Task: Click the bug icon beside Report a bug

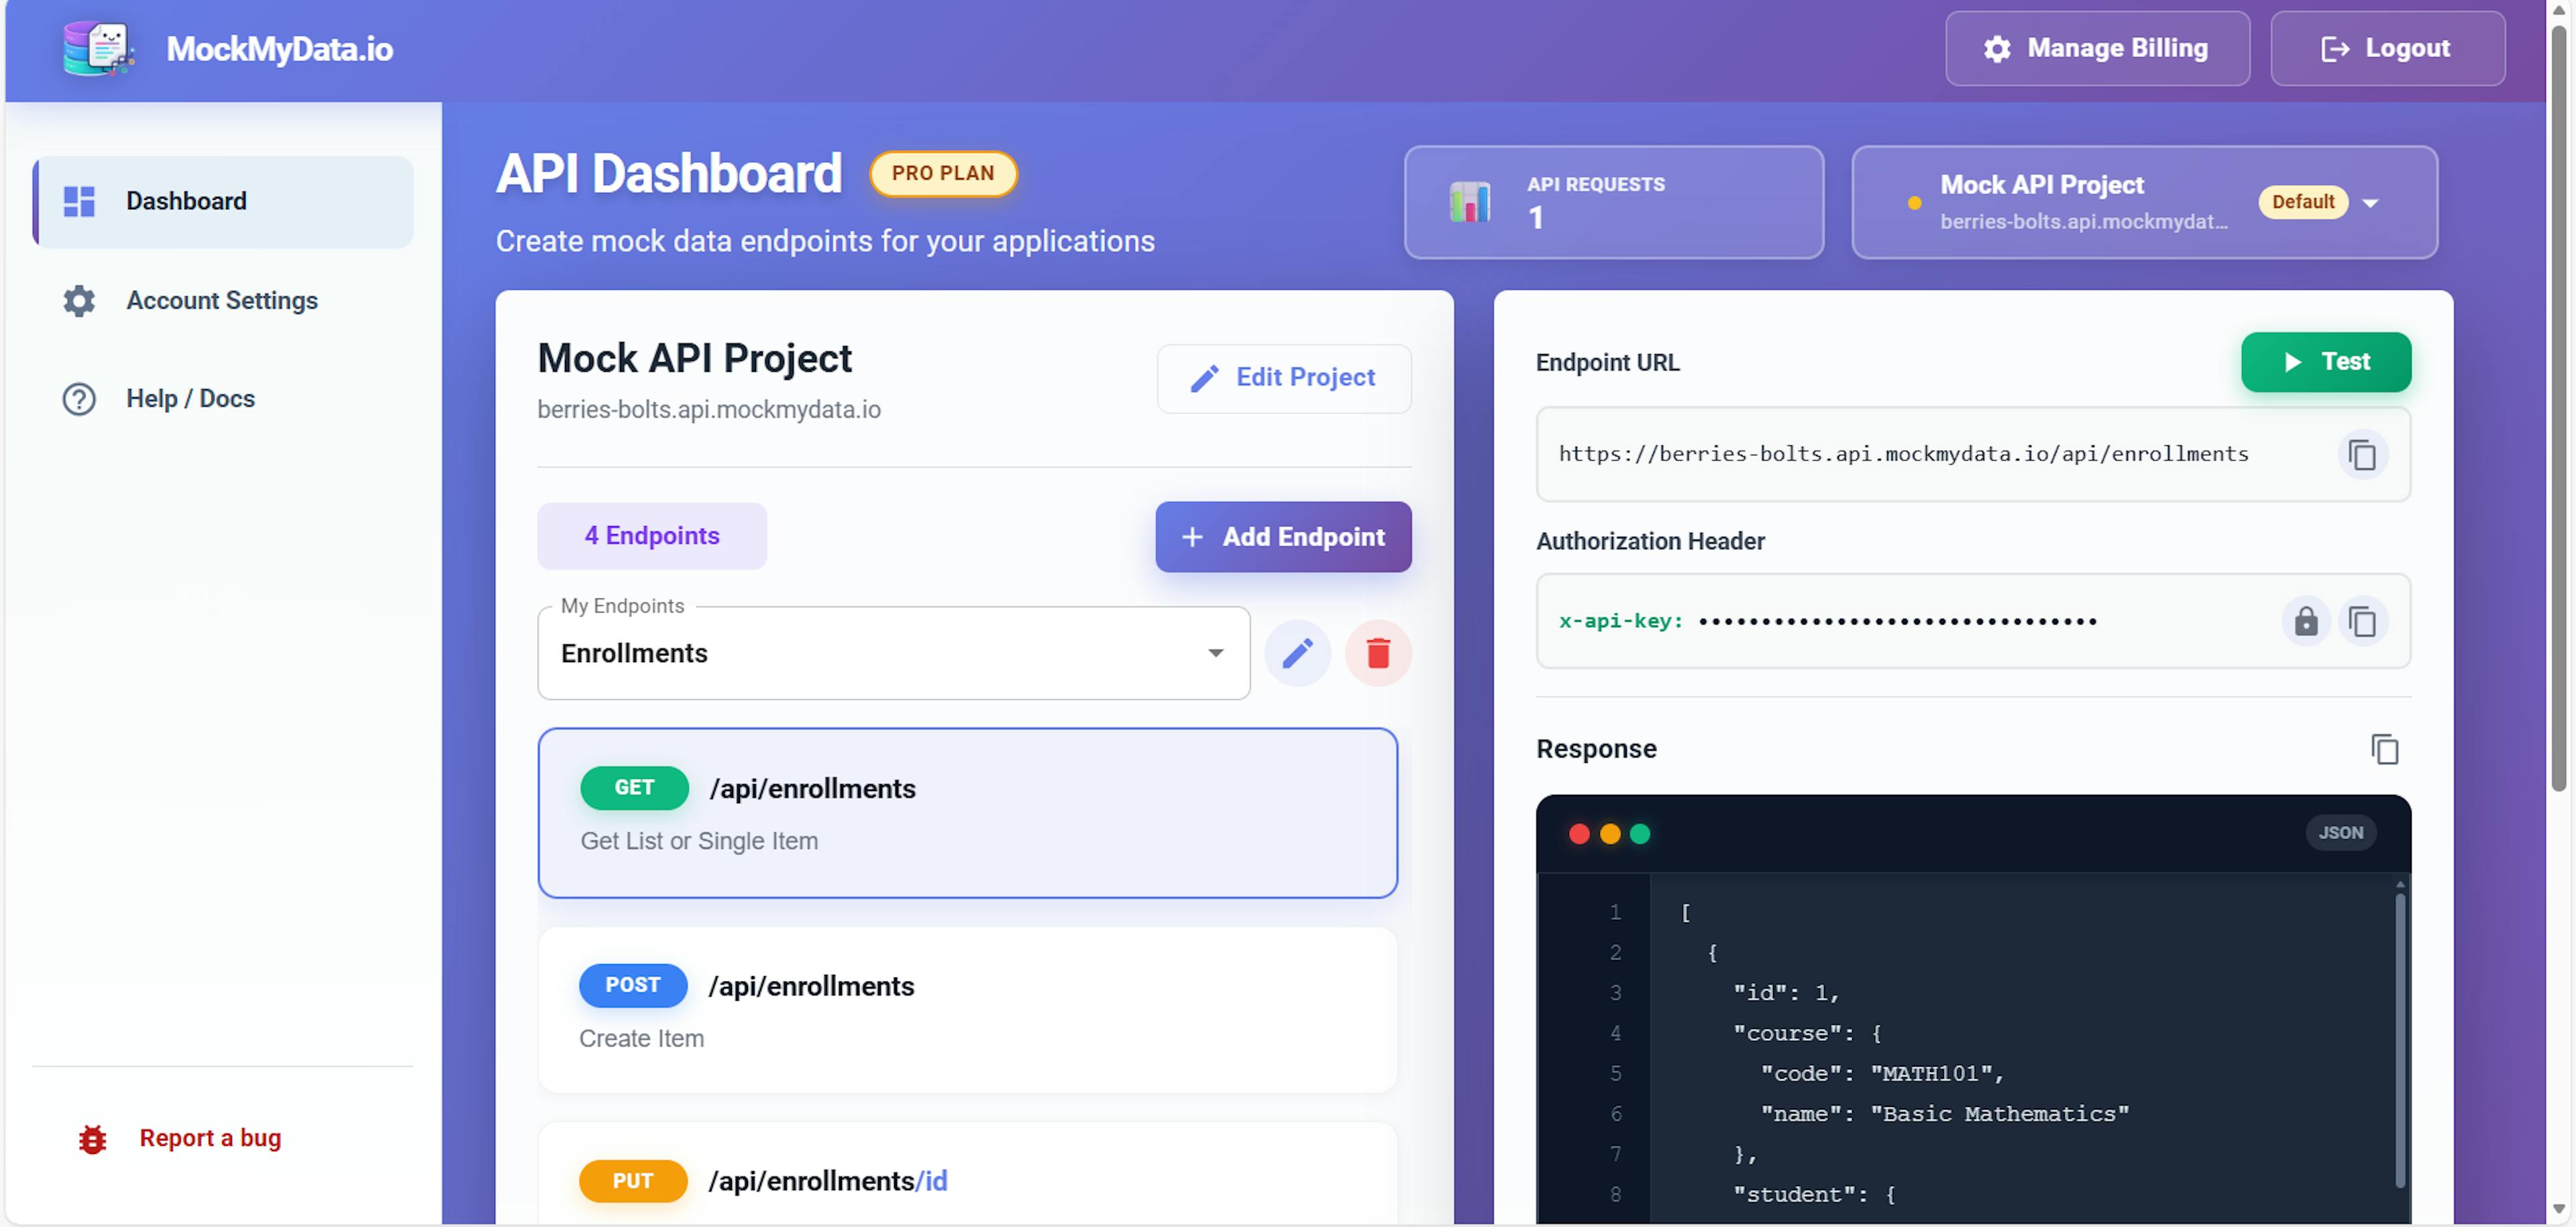Action: [92, 1139]
